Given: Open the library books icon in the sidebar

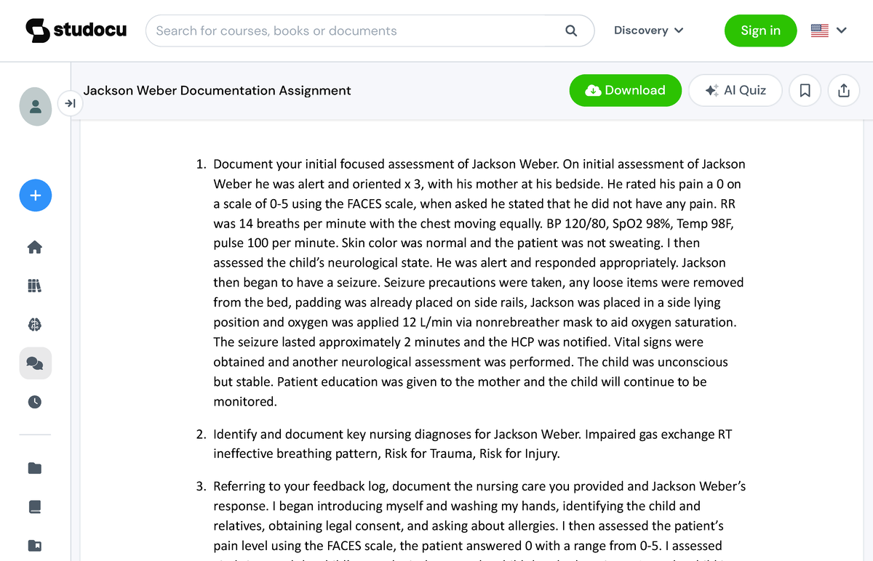Looking at the screenshot, I should pos(34,286).
